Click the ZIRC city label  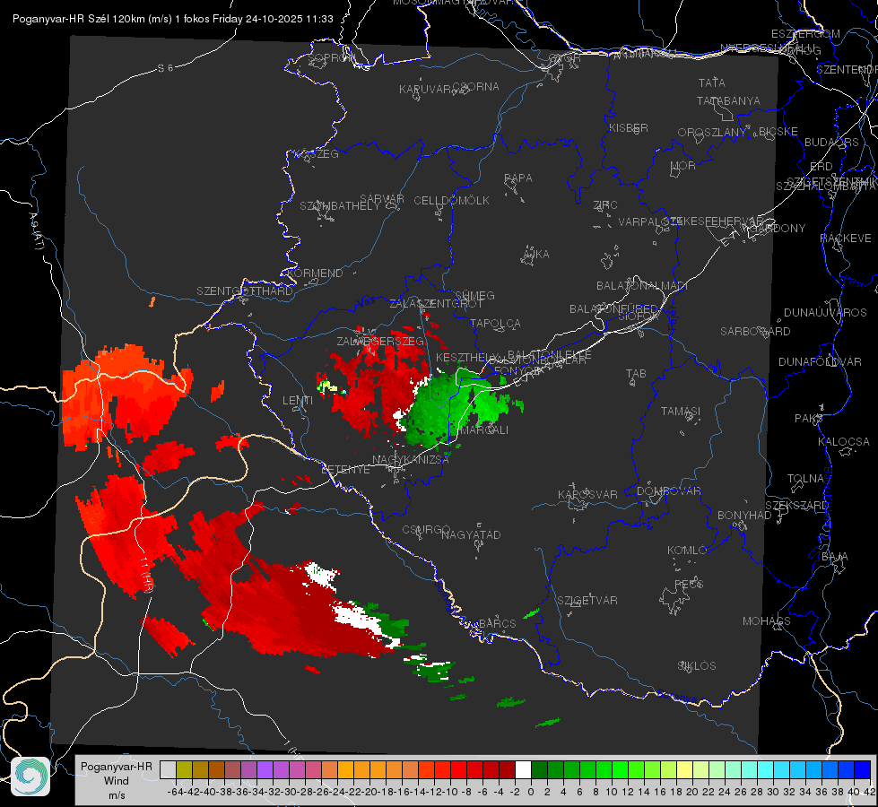pyautogui.click(x=605, y=205)
